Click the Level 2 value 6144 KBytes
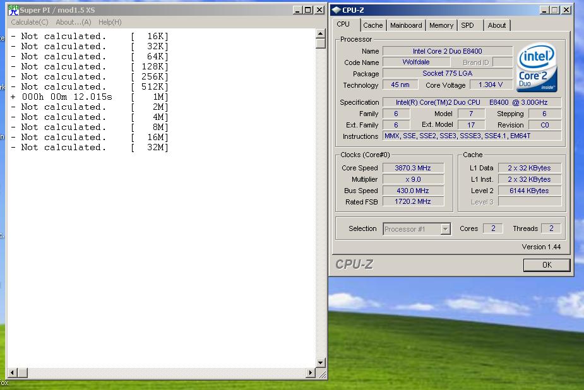Viewport: 584px width, 390px height. (x=529, y=191)
